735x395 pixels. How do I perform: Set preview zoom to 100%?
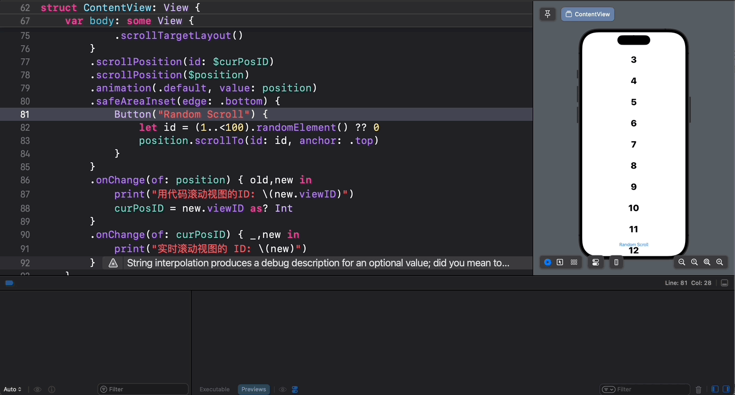[x=694, y=262]
